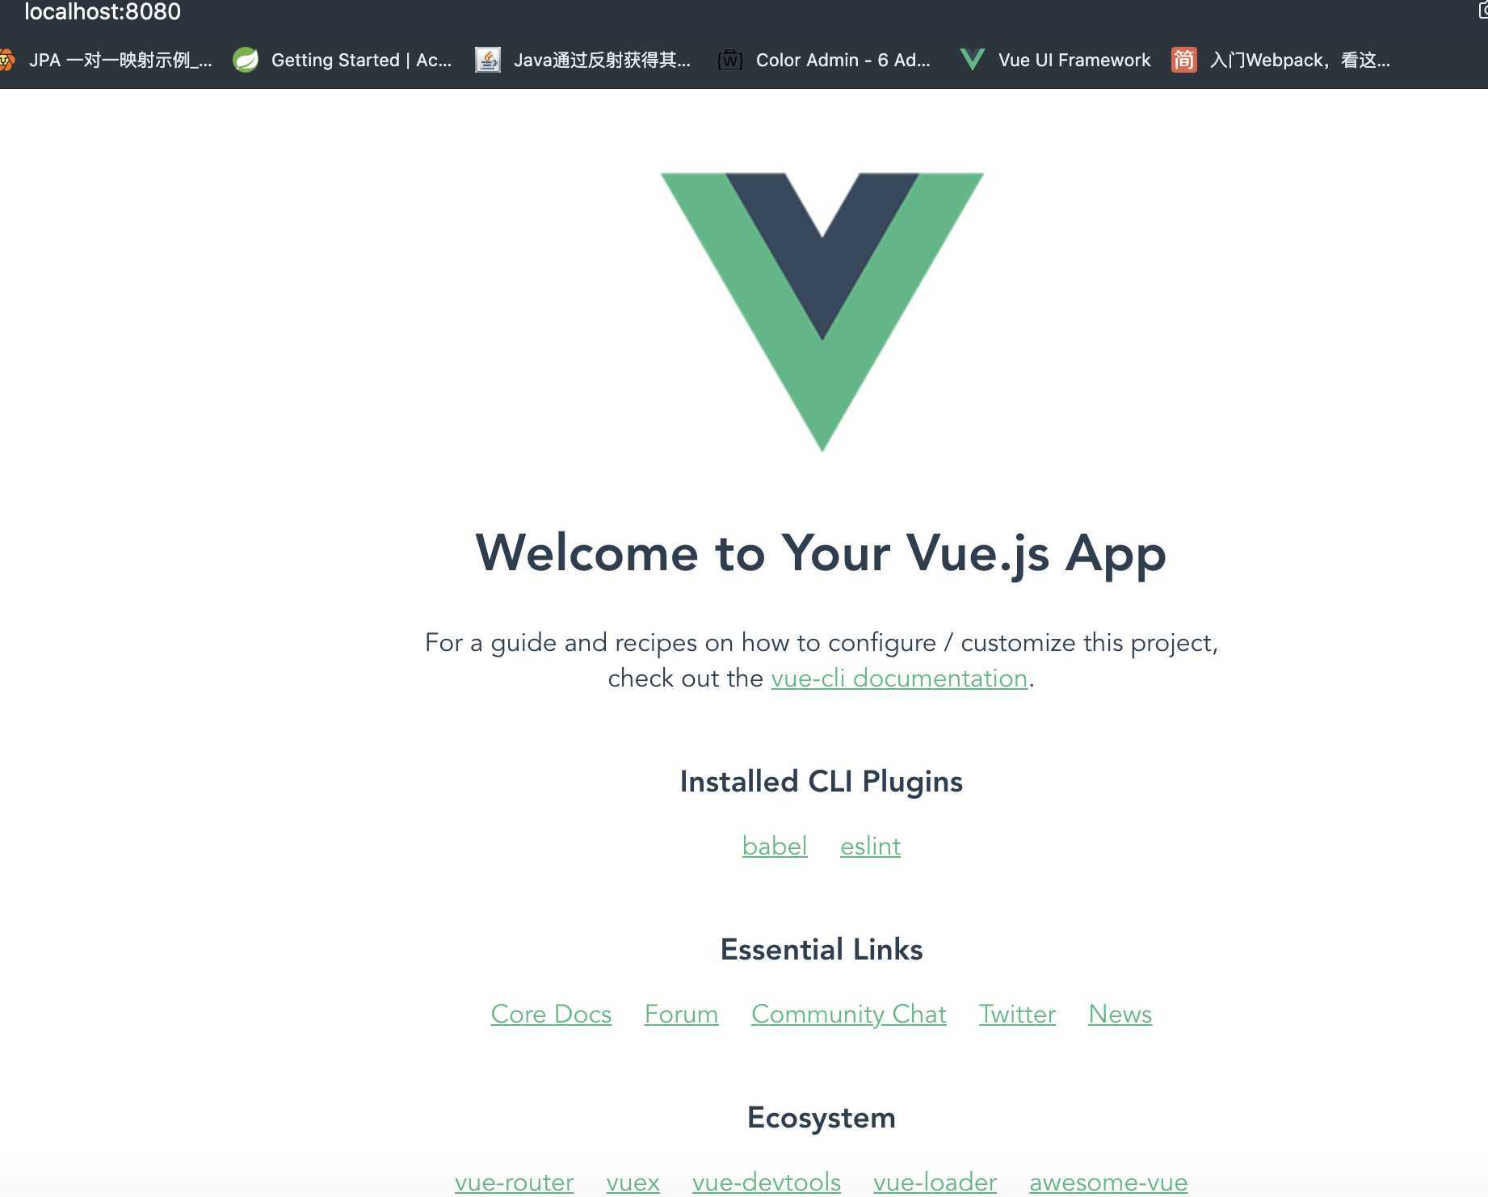The width and height of the screenshot is (1488, 1197).
Task: Click the Ecosystem heading
Action: pyautogui.click(x=822, y=1119)
